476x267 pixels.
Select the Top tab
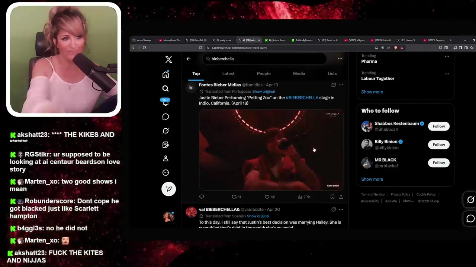coord(196,73)
